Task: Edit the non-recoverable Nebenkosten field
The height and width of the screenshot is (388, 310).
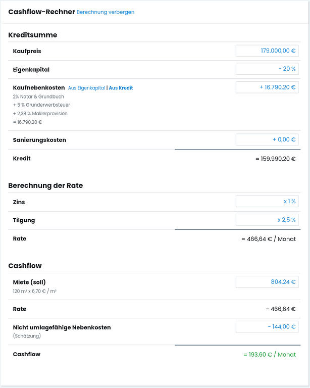Action: (x=267, y=327)
